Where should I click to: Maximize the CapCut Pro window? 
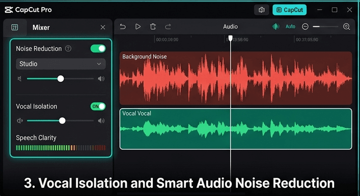tap(335, 10)
